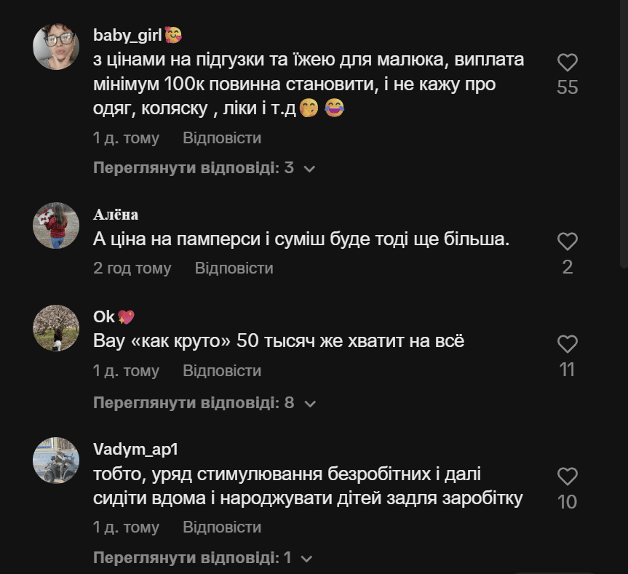Screen dimensions: 628x574
Task: Like baby_girl's comment with heart icon
Action: coord(567,63)
